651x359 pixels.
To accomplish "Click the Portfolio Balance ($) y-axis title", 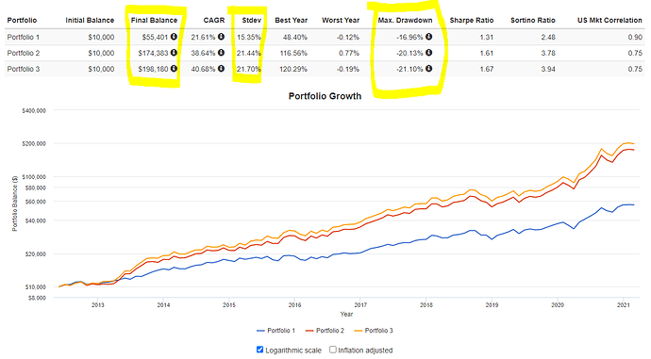I will click(15, 204).
